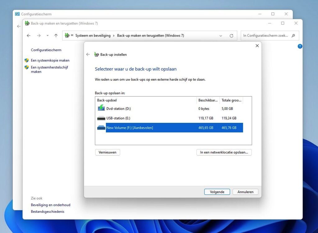The image size is (318, 233).
Task: Click the back navigation arrow in toolbar
Action: point(29,36)
